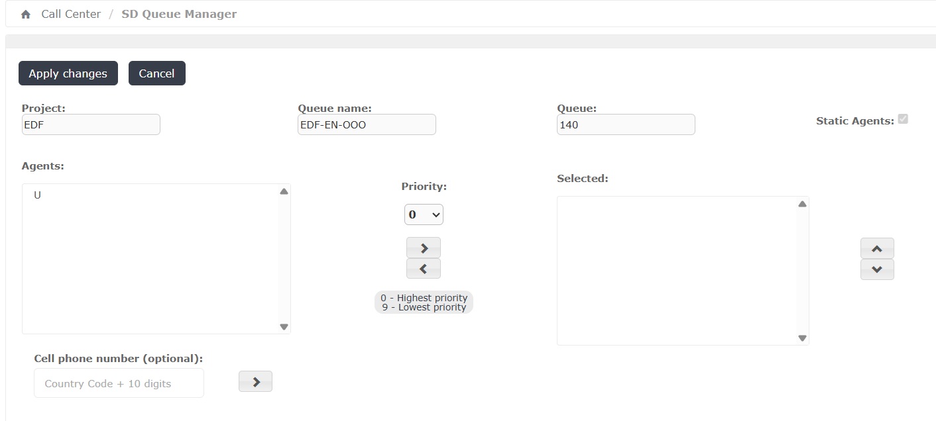Remove selected agent with left arrow button

coord(424,269)
